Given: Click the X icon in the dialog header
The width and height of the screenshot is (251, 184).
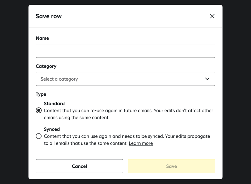Looking at the screenshot, I should (212, 16).
